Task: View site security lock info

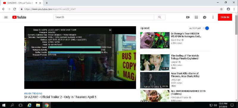Action: point(21,9)
